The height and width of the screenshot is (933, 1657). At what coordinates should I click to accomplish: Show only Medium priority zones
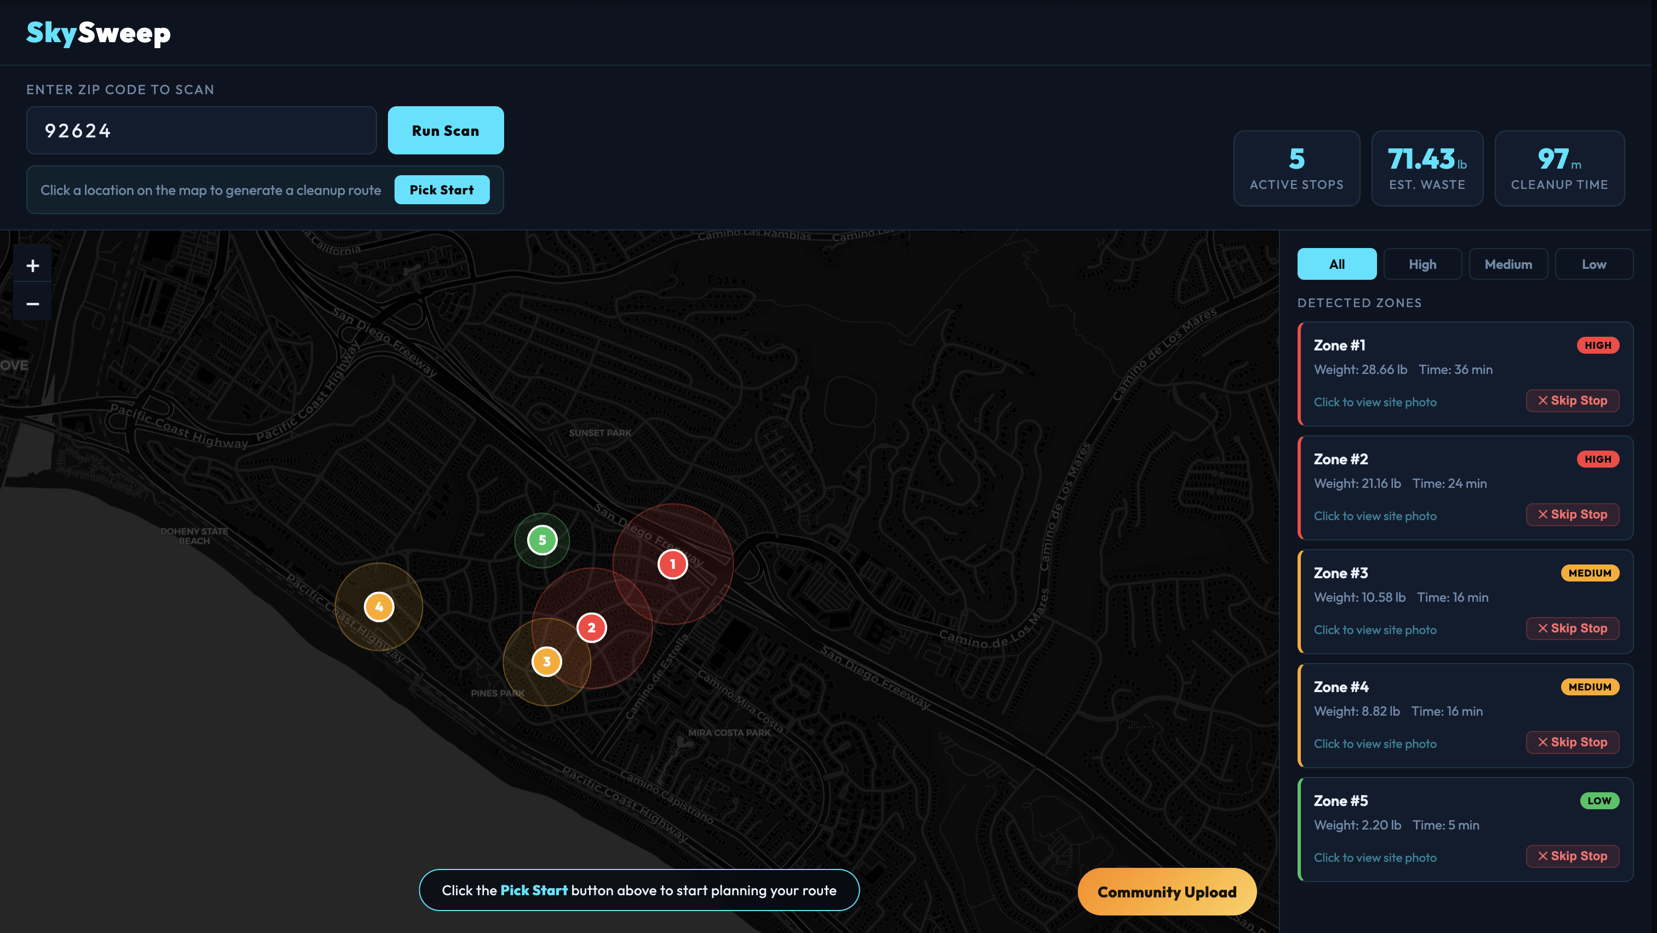(x=1507, y=264)
